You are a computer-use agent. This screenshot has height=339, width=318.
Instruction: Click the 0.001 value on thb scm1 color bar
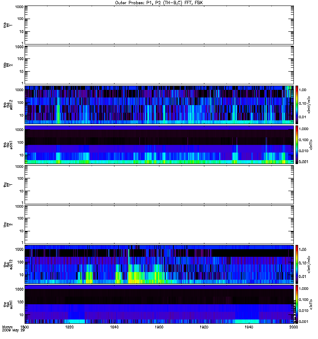304,162
